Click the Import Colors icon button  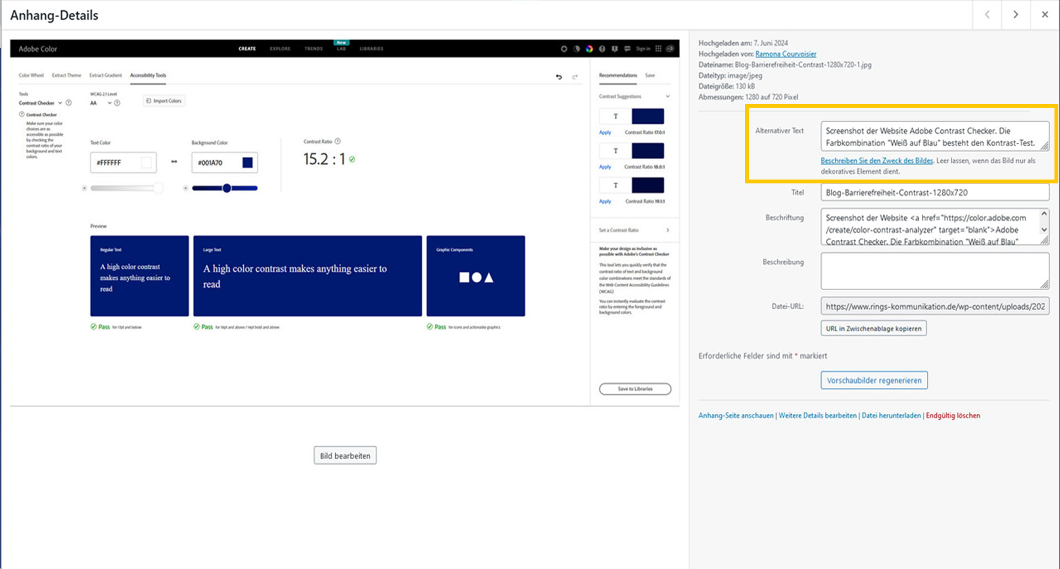pyautogui.click(x=164, y=101)
